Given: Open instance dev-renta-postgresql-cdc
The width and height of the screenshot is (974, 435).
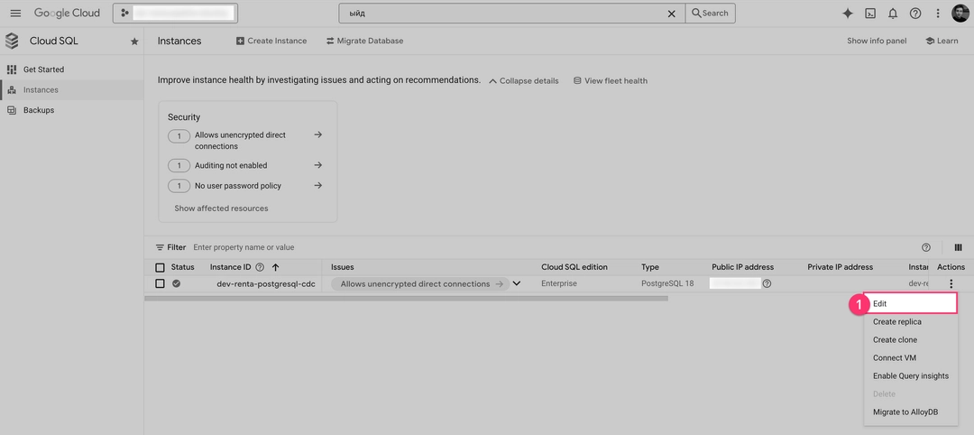Looking at the screenshot, I should [265, 284].
